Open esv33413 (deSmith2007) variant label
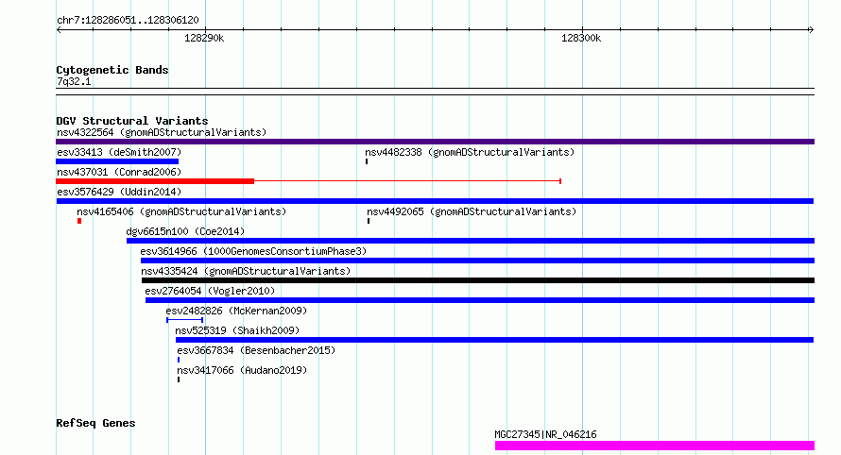Image resolution: width=841 pixels, height=455 pixels. click(119, 152)
